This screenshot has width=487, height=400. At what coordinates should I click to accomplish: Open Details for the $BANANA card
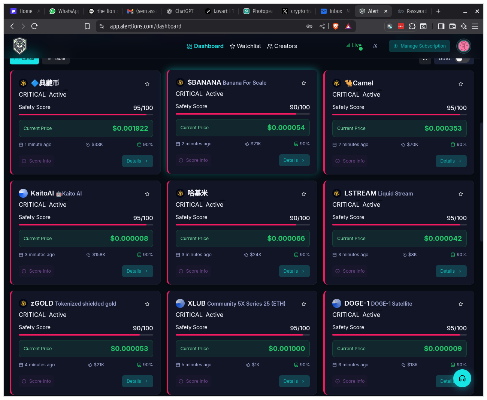pyautogui.click(x=294, y=160)
